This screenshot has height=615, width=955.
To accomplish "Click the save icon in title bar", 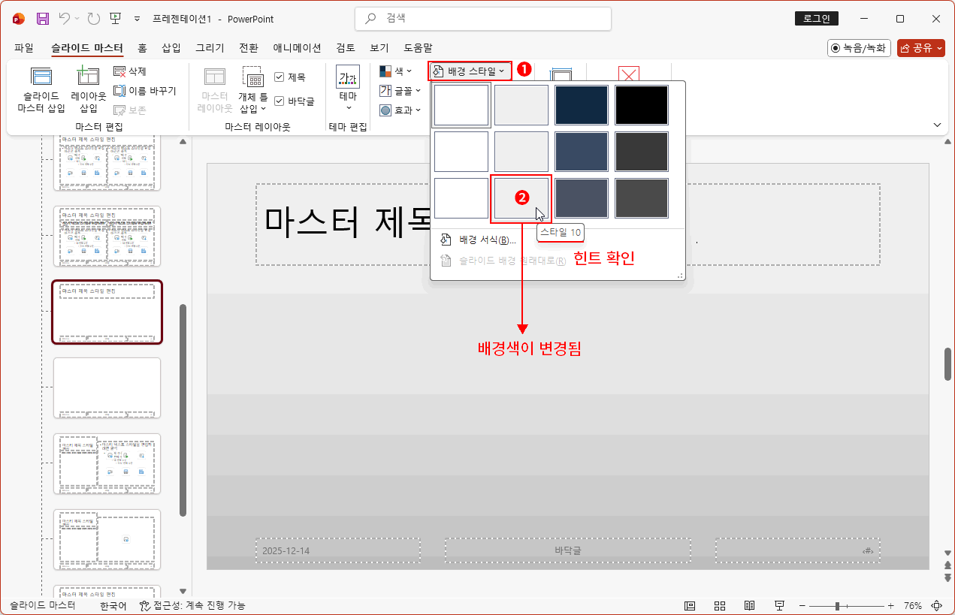I will tap(43, 19).
